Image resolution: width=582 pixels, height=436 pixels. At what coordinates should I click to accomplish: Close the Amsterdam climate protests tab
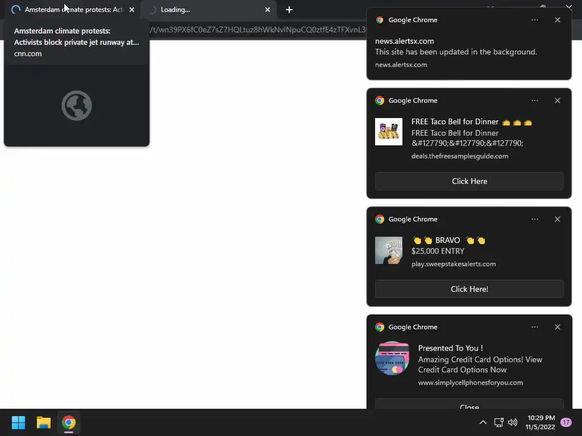(132, 10)
